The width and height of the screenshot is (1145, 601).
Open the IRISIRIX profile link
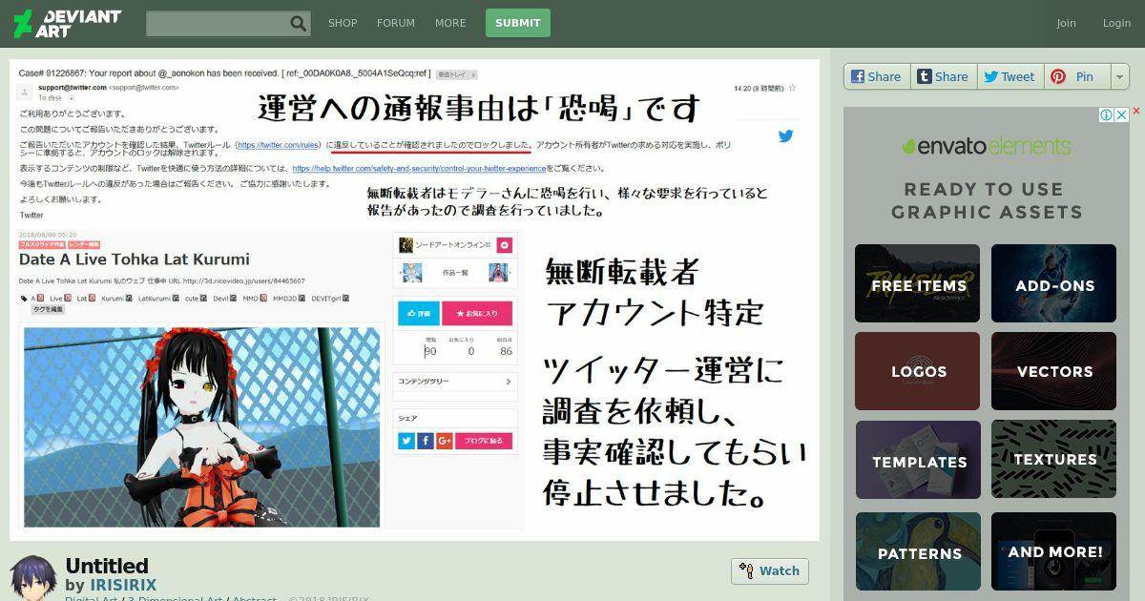point(123,585)
